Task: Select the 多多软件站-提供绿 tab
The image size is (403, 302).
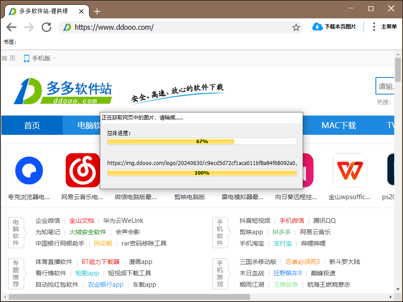Action: [46, 11]
